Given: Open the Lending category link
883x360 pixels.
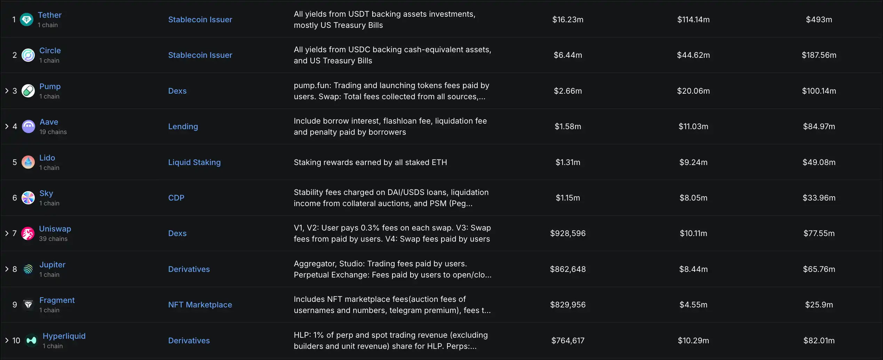Looking at the screenshot, I should pos(183,126).
